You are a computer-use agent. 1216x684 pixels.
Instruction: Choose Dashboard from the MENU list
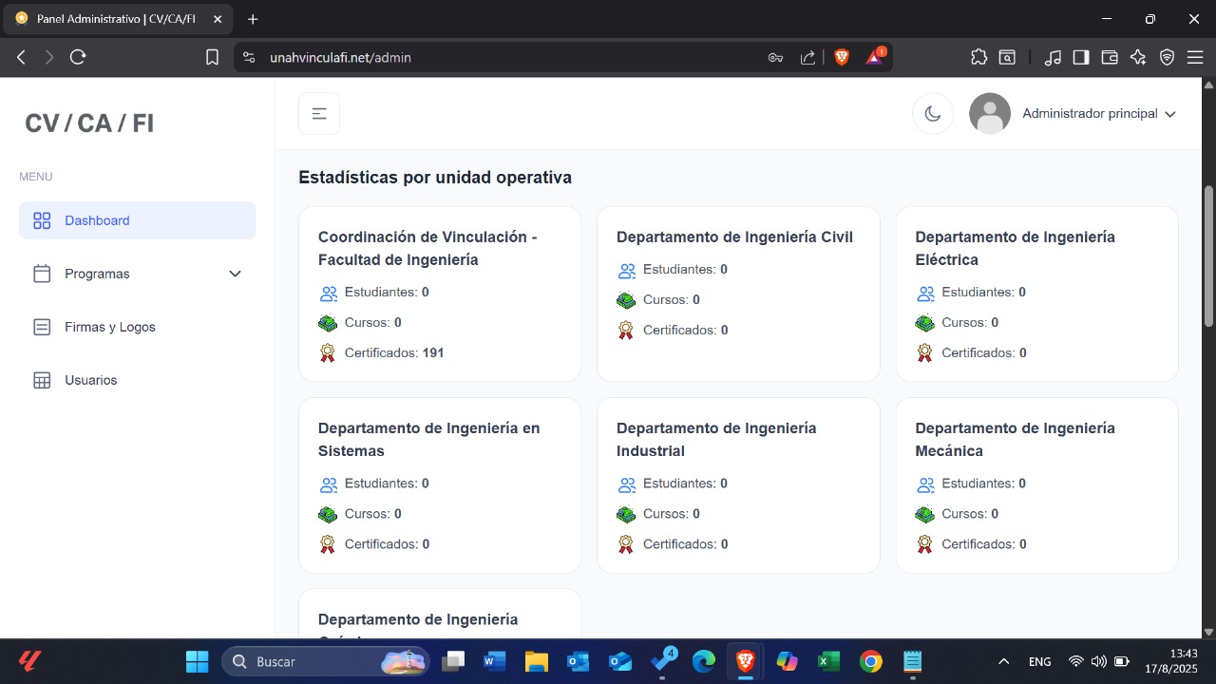97,219
